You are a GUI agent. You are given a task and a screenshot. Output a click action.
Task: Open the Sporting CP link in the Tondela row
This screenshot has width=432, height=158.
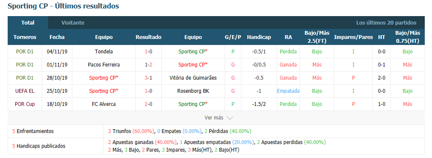click(x=193, y=52)
